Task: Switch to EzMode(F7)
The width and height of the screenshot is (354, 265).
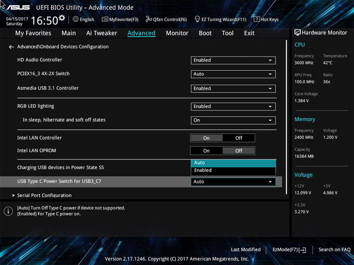Action: click(289, 250)
